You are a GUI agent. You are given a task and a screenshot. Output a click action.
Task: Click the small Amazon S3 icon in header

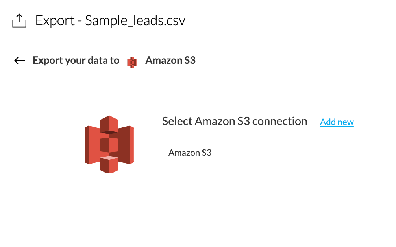(x=132, y=62)
